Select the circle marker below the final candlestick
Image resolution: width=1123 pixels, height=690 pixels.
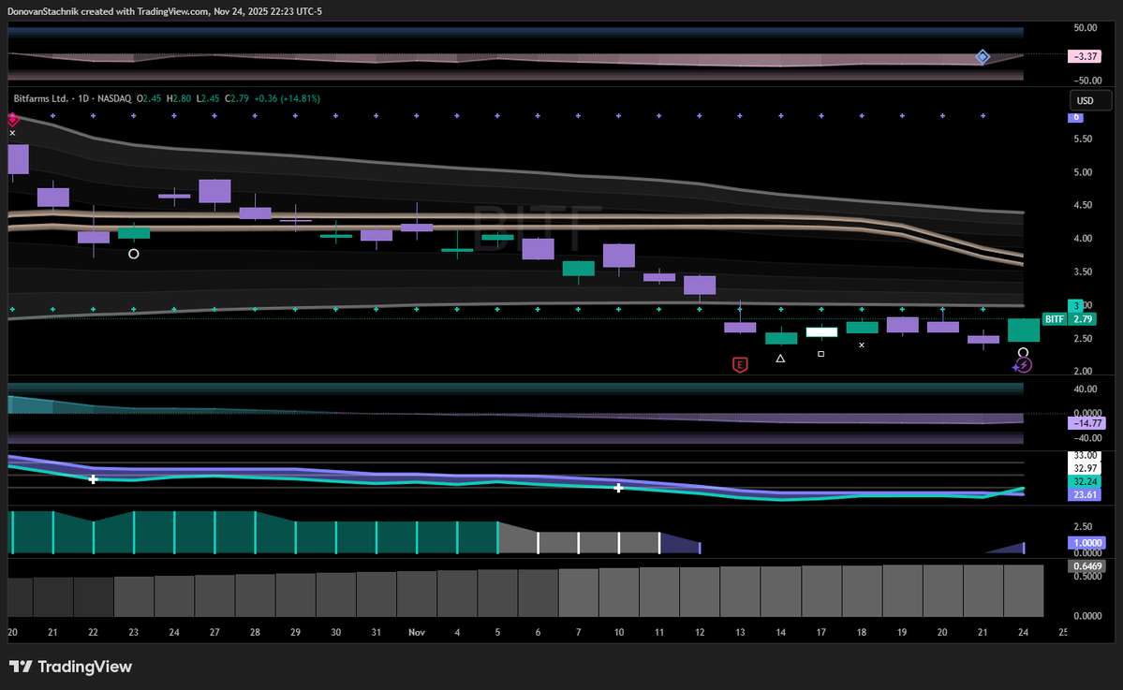tap(1023, 352)
